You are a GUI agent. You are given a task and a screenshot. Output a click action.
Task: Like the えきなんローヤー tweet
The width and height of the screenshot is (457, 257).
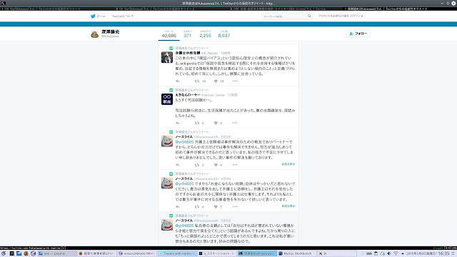(x=216, y=123)
